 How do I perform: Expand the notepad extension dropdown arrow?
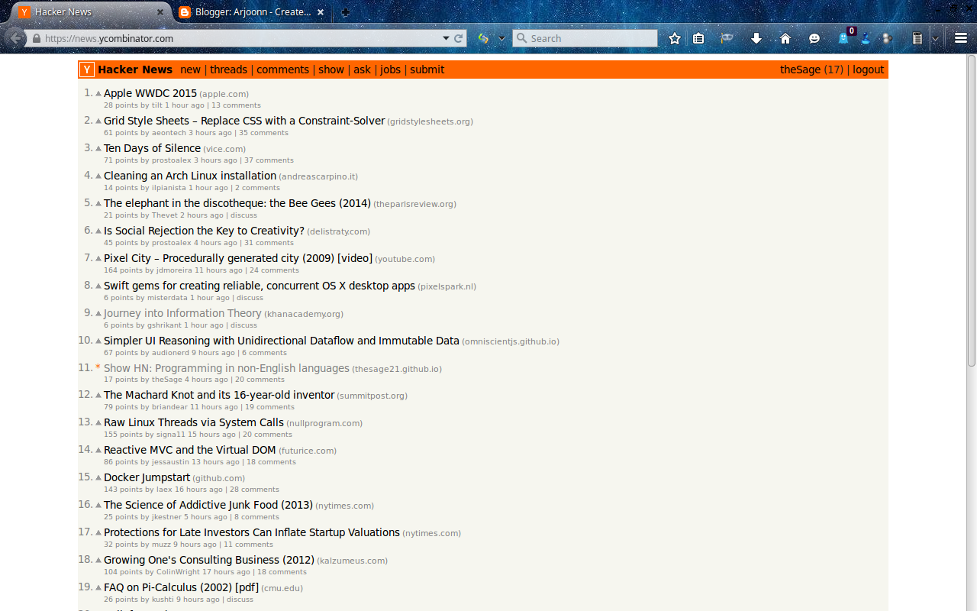(x=935, y=38)
